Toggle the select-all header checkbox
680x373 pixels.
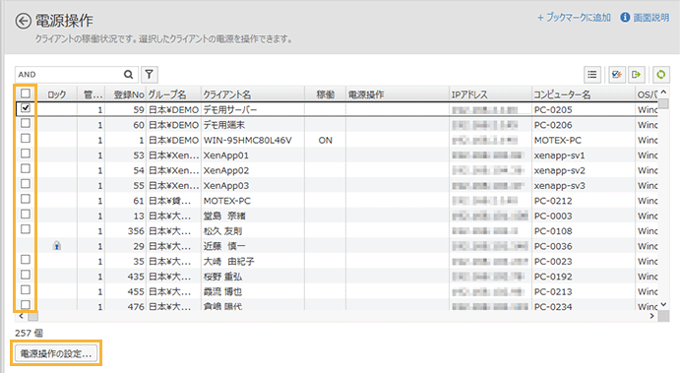(26, 93)
